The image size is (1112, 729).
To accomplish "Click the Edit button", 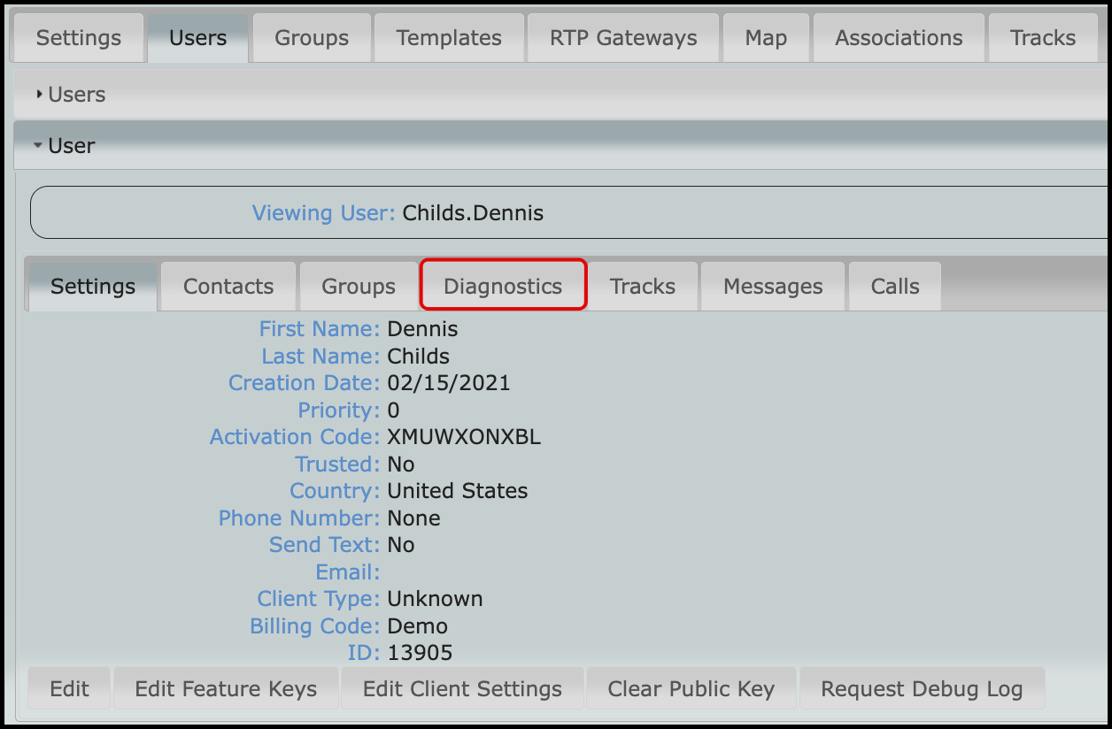I will pos(68,687).
